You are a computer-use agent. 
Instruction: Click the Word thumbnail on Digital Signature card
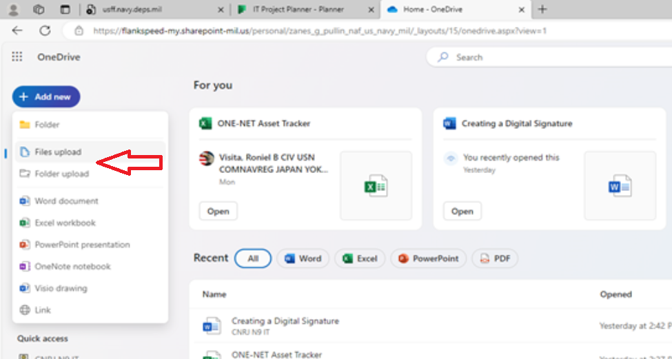[620, 186]
